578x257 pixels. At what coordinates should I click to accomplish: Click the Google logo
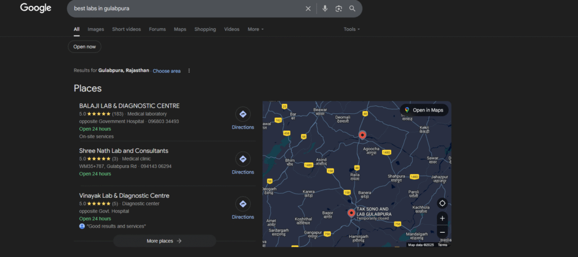[x=36, y=8]
